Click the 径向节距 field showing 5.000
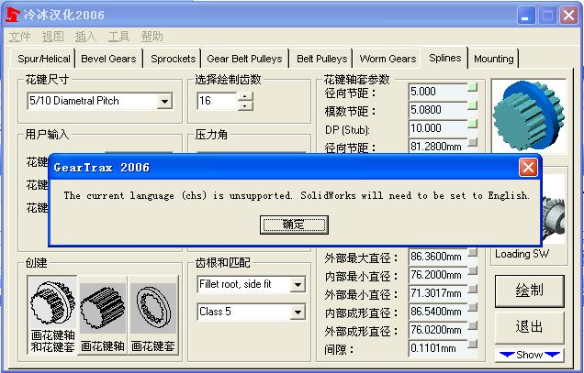 click(x=438, y=92)
